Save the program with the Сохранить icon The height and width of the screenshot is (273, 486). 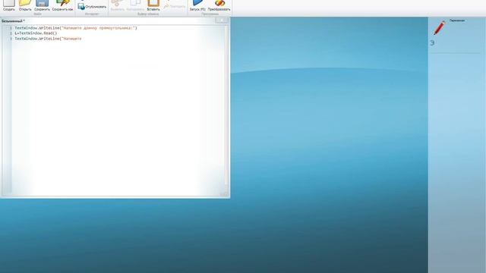pos(42,5)
